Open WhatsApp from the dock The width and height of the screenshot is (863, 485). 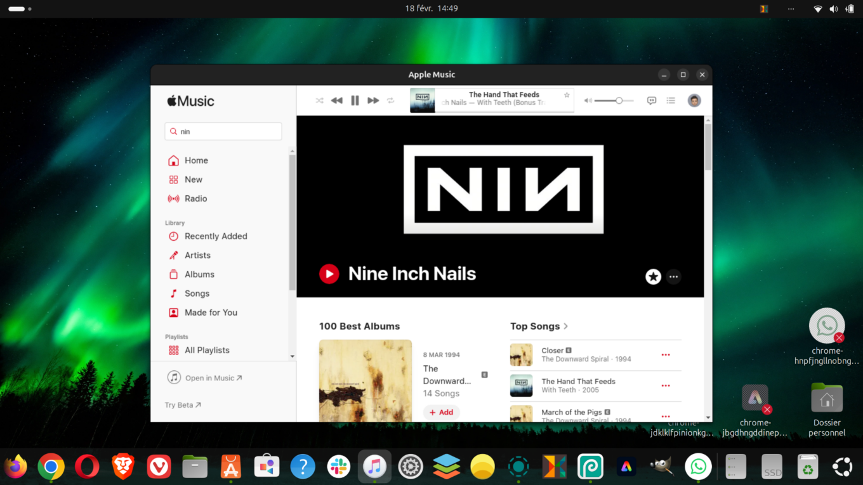pos(698,467)
